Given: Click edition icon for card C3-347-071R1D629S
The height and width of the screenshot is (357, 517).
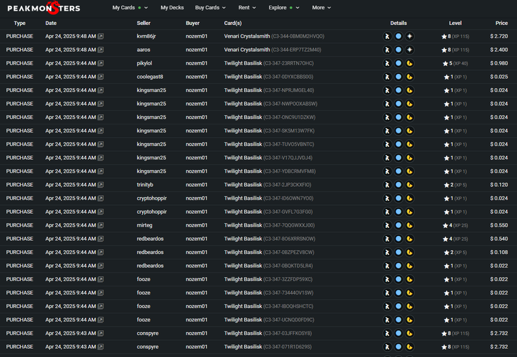Looking at the screenshot, I should [x=388, y=347].
